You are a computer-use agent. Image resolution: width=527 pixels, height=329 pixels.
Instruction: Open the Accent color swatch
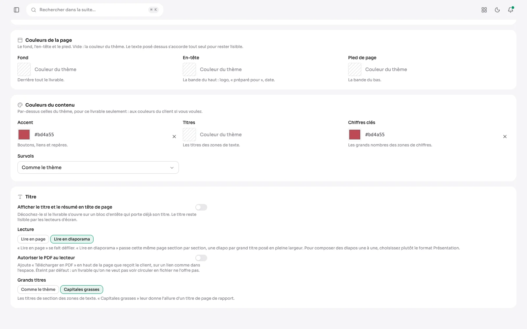[x=24, y=135]
